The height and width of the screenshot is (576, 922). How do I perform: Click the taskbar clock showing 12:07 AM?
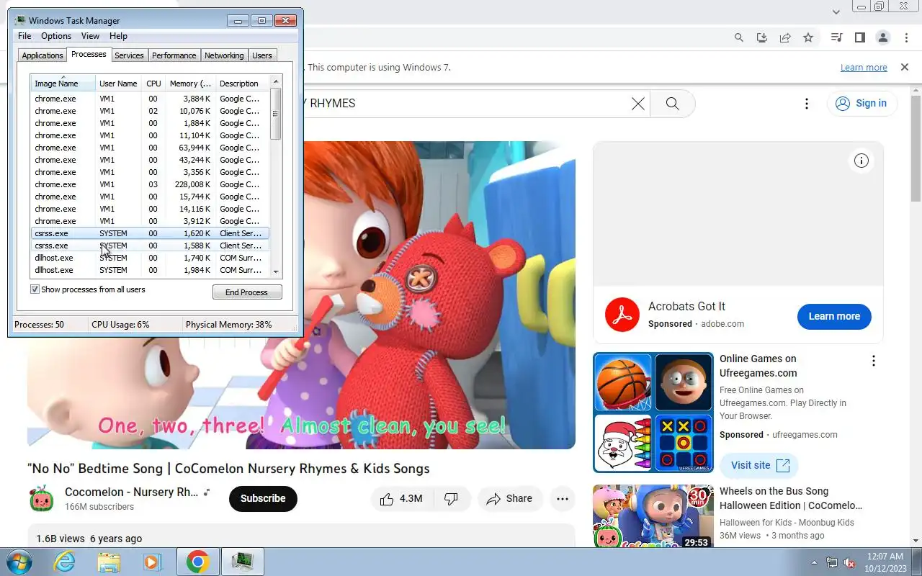click(x=885, y=562)
